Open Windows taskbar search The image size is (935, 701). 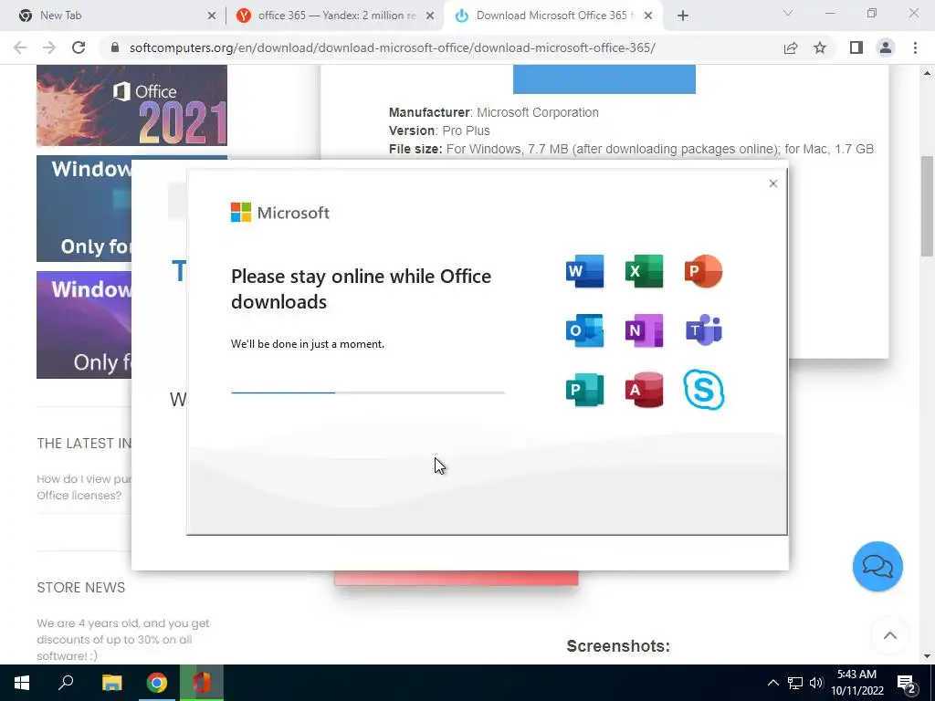pos(66,683)
